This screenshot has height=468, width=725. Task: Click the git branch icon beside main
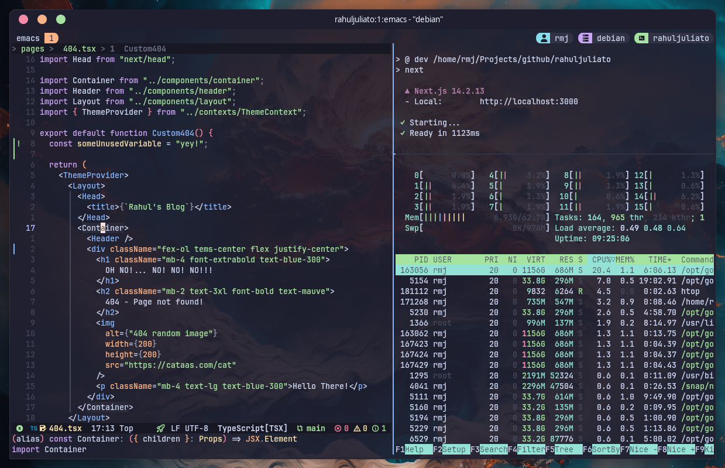[x=300, y=428]
